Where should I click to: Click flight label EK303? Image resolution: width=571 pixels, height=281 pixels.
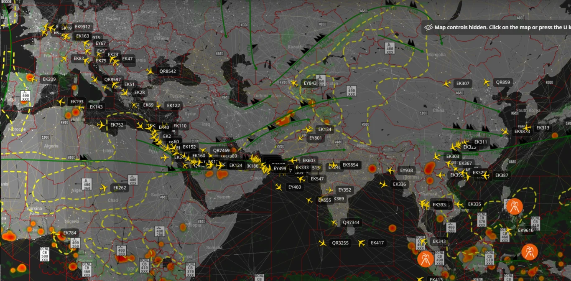453,157
